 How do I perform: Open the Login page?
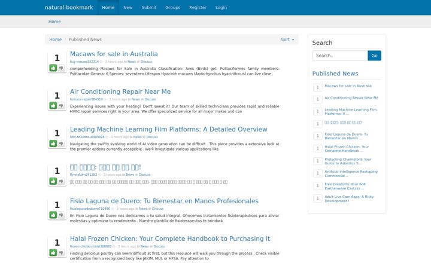tap(221, 7)
